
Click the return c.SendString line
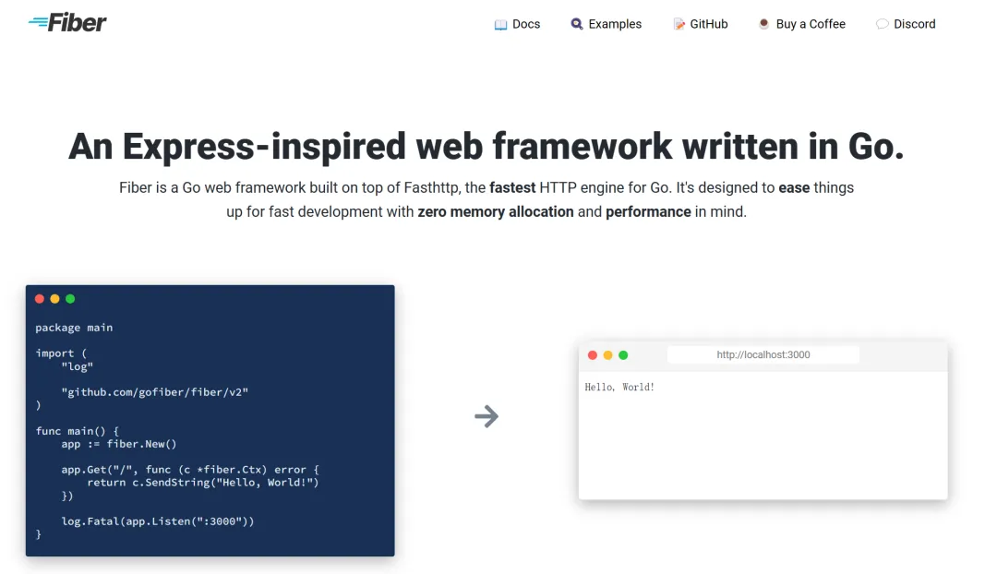tap(203, 483)
